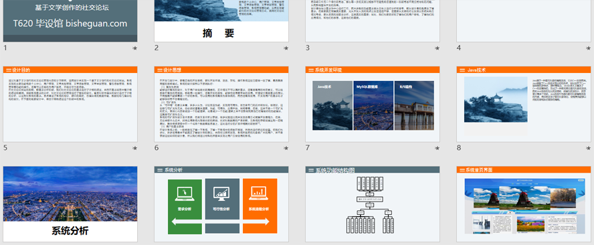Click the star icon under slide 8
Image resolution: width=594 pixels, height=245 pixels.
589,149
